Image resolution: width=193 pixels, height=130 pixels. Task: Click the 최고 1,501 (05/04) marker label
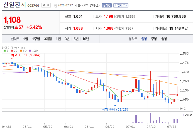click(26, 55)
